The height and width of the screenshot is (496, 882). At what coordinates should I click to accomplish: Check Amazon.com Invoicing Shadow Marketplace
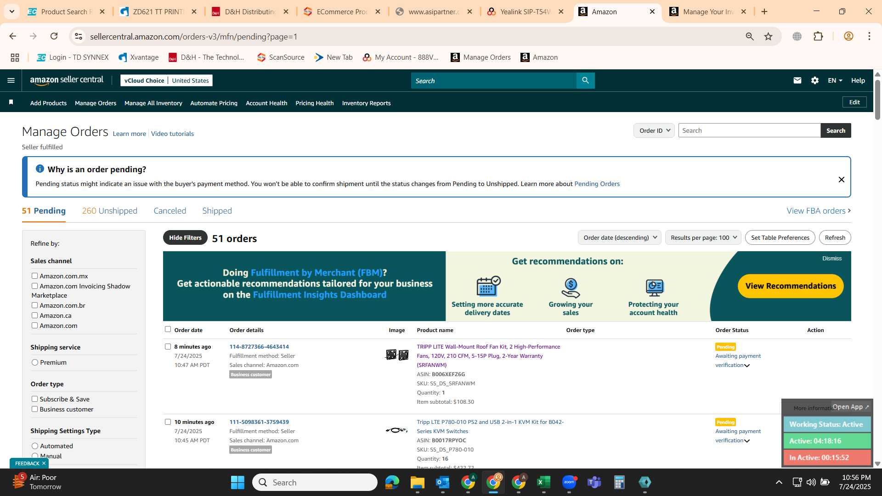click(x=34, y=286)
